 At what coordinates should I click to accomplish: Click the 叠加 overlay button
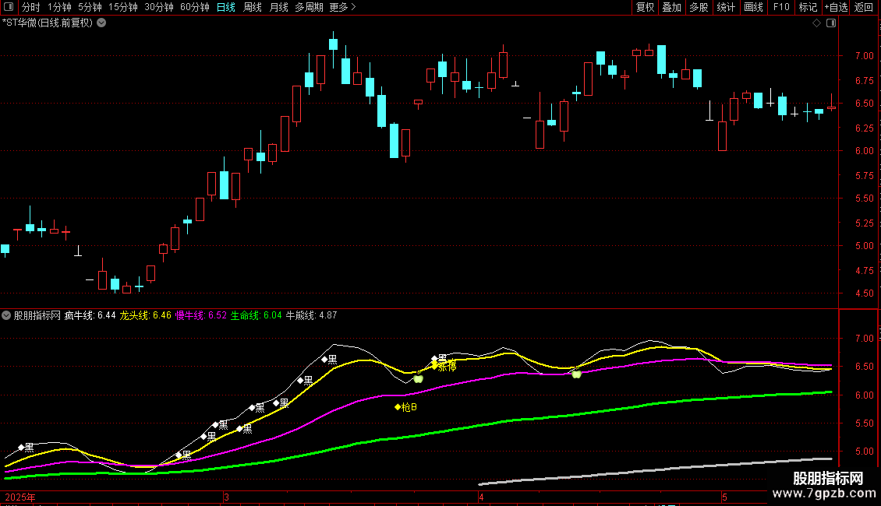(672, 7)
